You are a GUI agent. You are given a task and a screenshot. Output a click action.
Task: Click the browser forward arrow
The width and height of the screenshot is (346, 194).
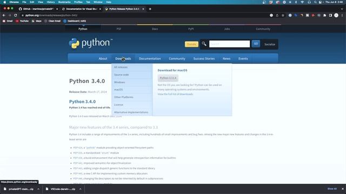click(x=10, y=16)
